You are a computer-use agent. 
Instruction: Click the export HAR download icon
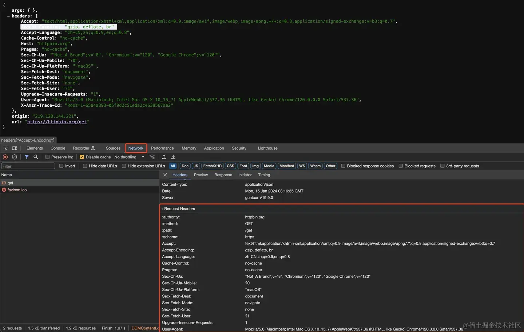click(173, 157)
